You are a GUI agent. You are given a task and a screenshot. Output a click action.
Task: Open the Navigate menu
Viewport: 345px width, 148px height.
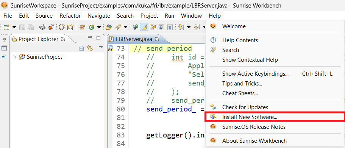pyautogui.click(x=99, y=16)
